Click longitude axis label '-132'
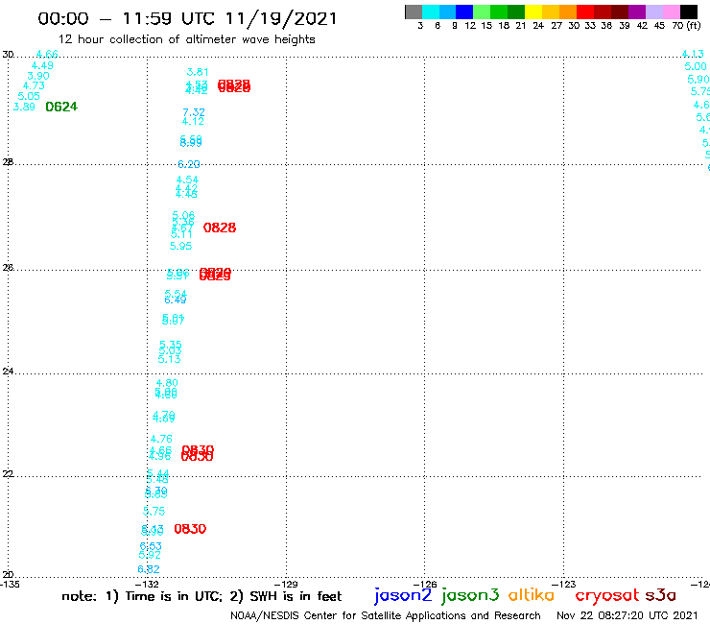710x624 pixels. [x=147, y=585]
